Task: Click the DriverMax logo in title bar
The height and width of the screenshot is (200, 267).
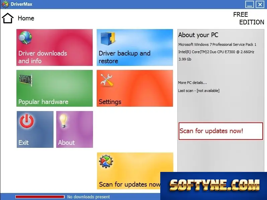Action: coord(5,4)
